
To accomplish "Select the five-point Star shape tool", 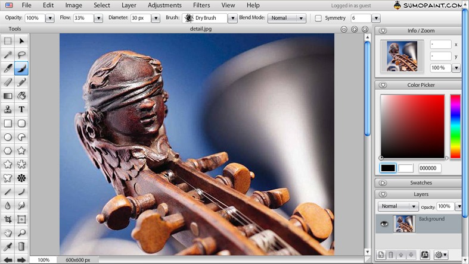I will 21,150.
